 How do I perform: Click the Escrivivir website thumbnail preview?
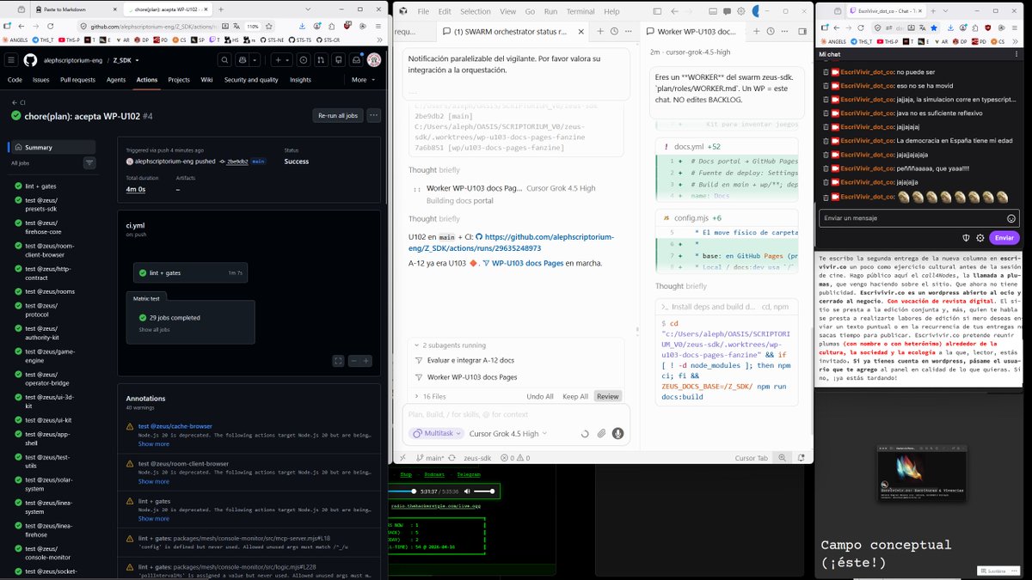pos(923,473)
